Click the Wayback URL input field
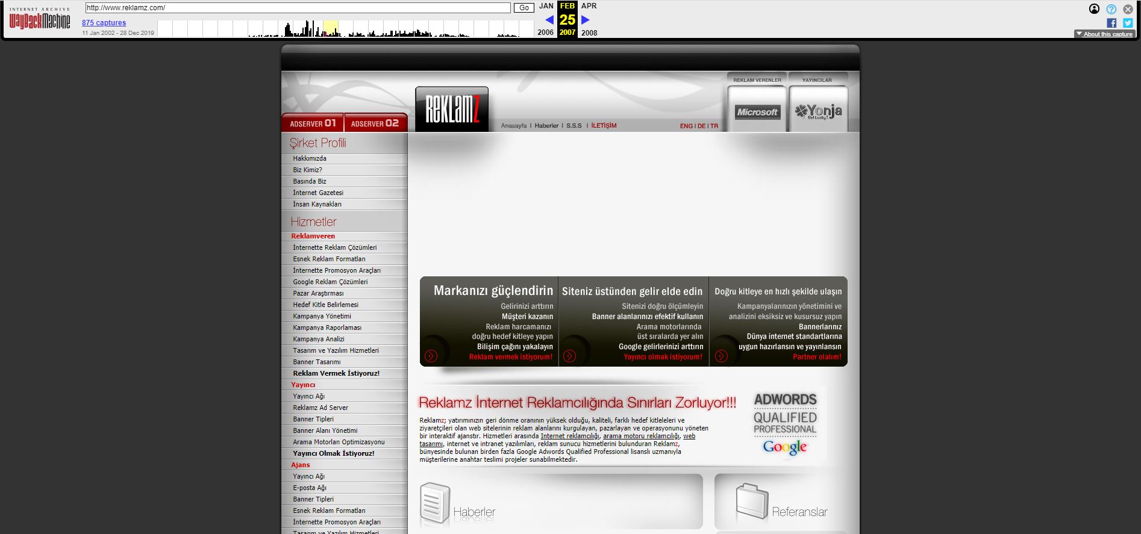The height and width of the screenshot is (534, 1141). [298, 8]
